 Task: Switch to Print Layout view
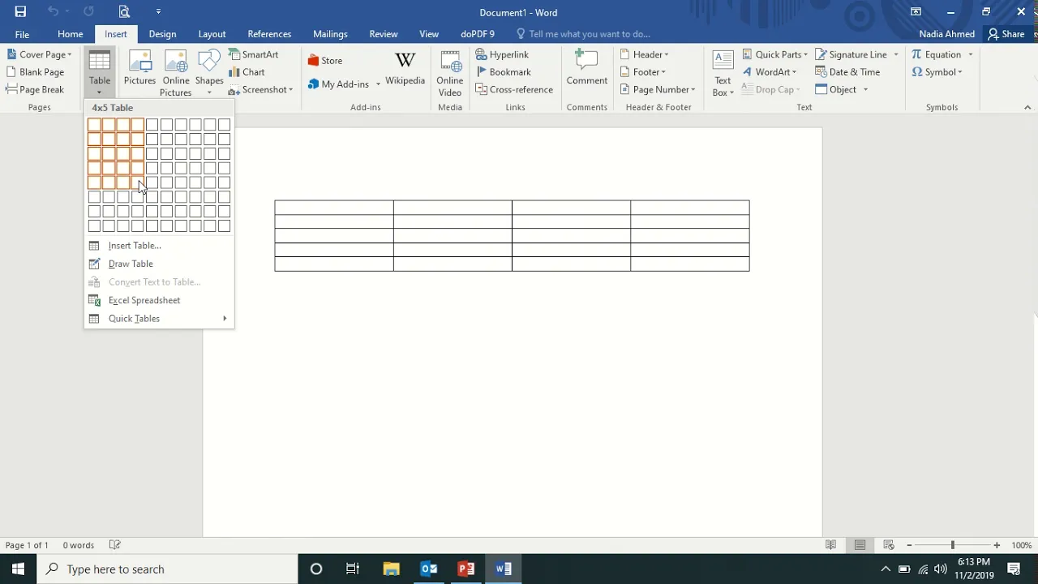pyautogui.click(x=860, y=545)
